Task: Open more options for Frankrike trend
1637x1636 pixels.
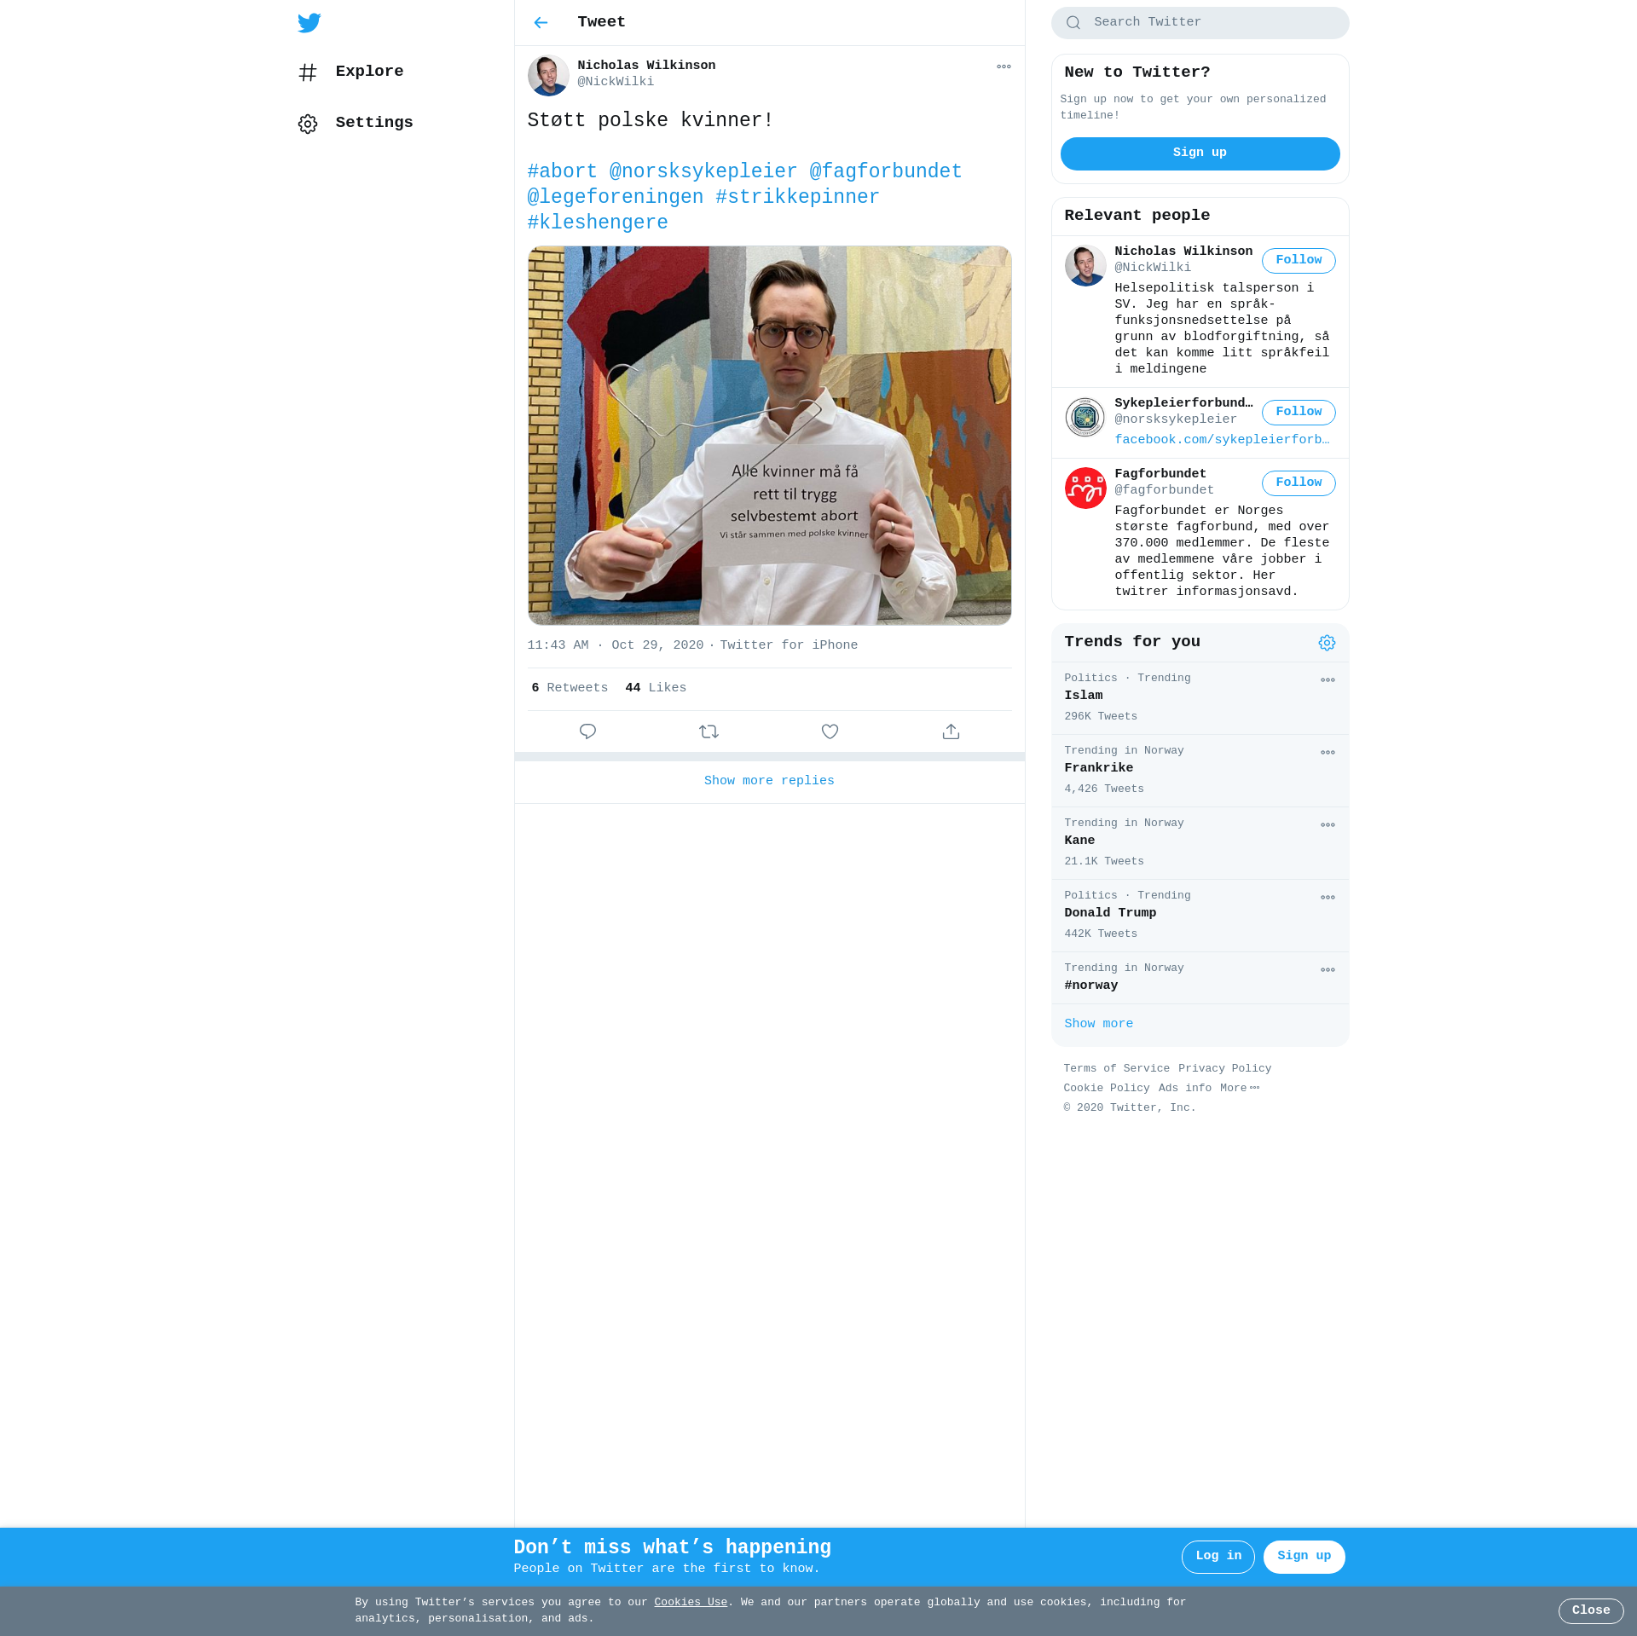Action: [x=1328, y=753]
